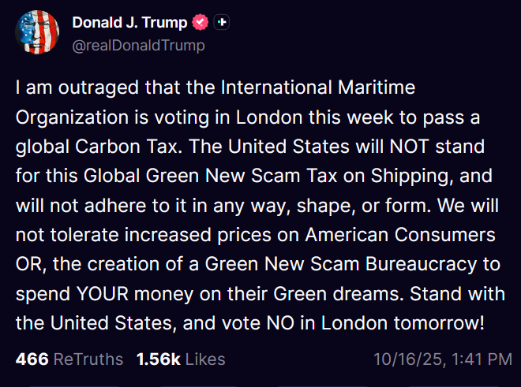Click the 466 ReTruths number

[31, 359]
